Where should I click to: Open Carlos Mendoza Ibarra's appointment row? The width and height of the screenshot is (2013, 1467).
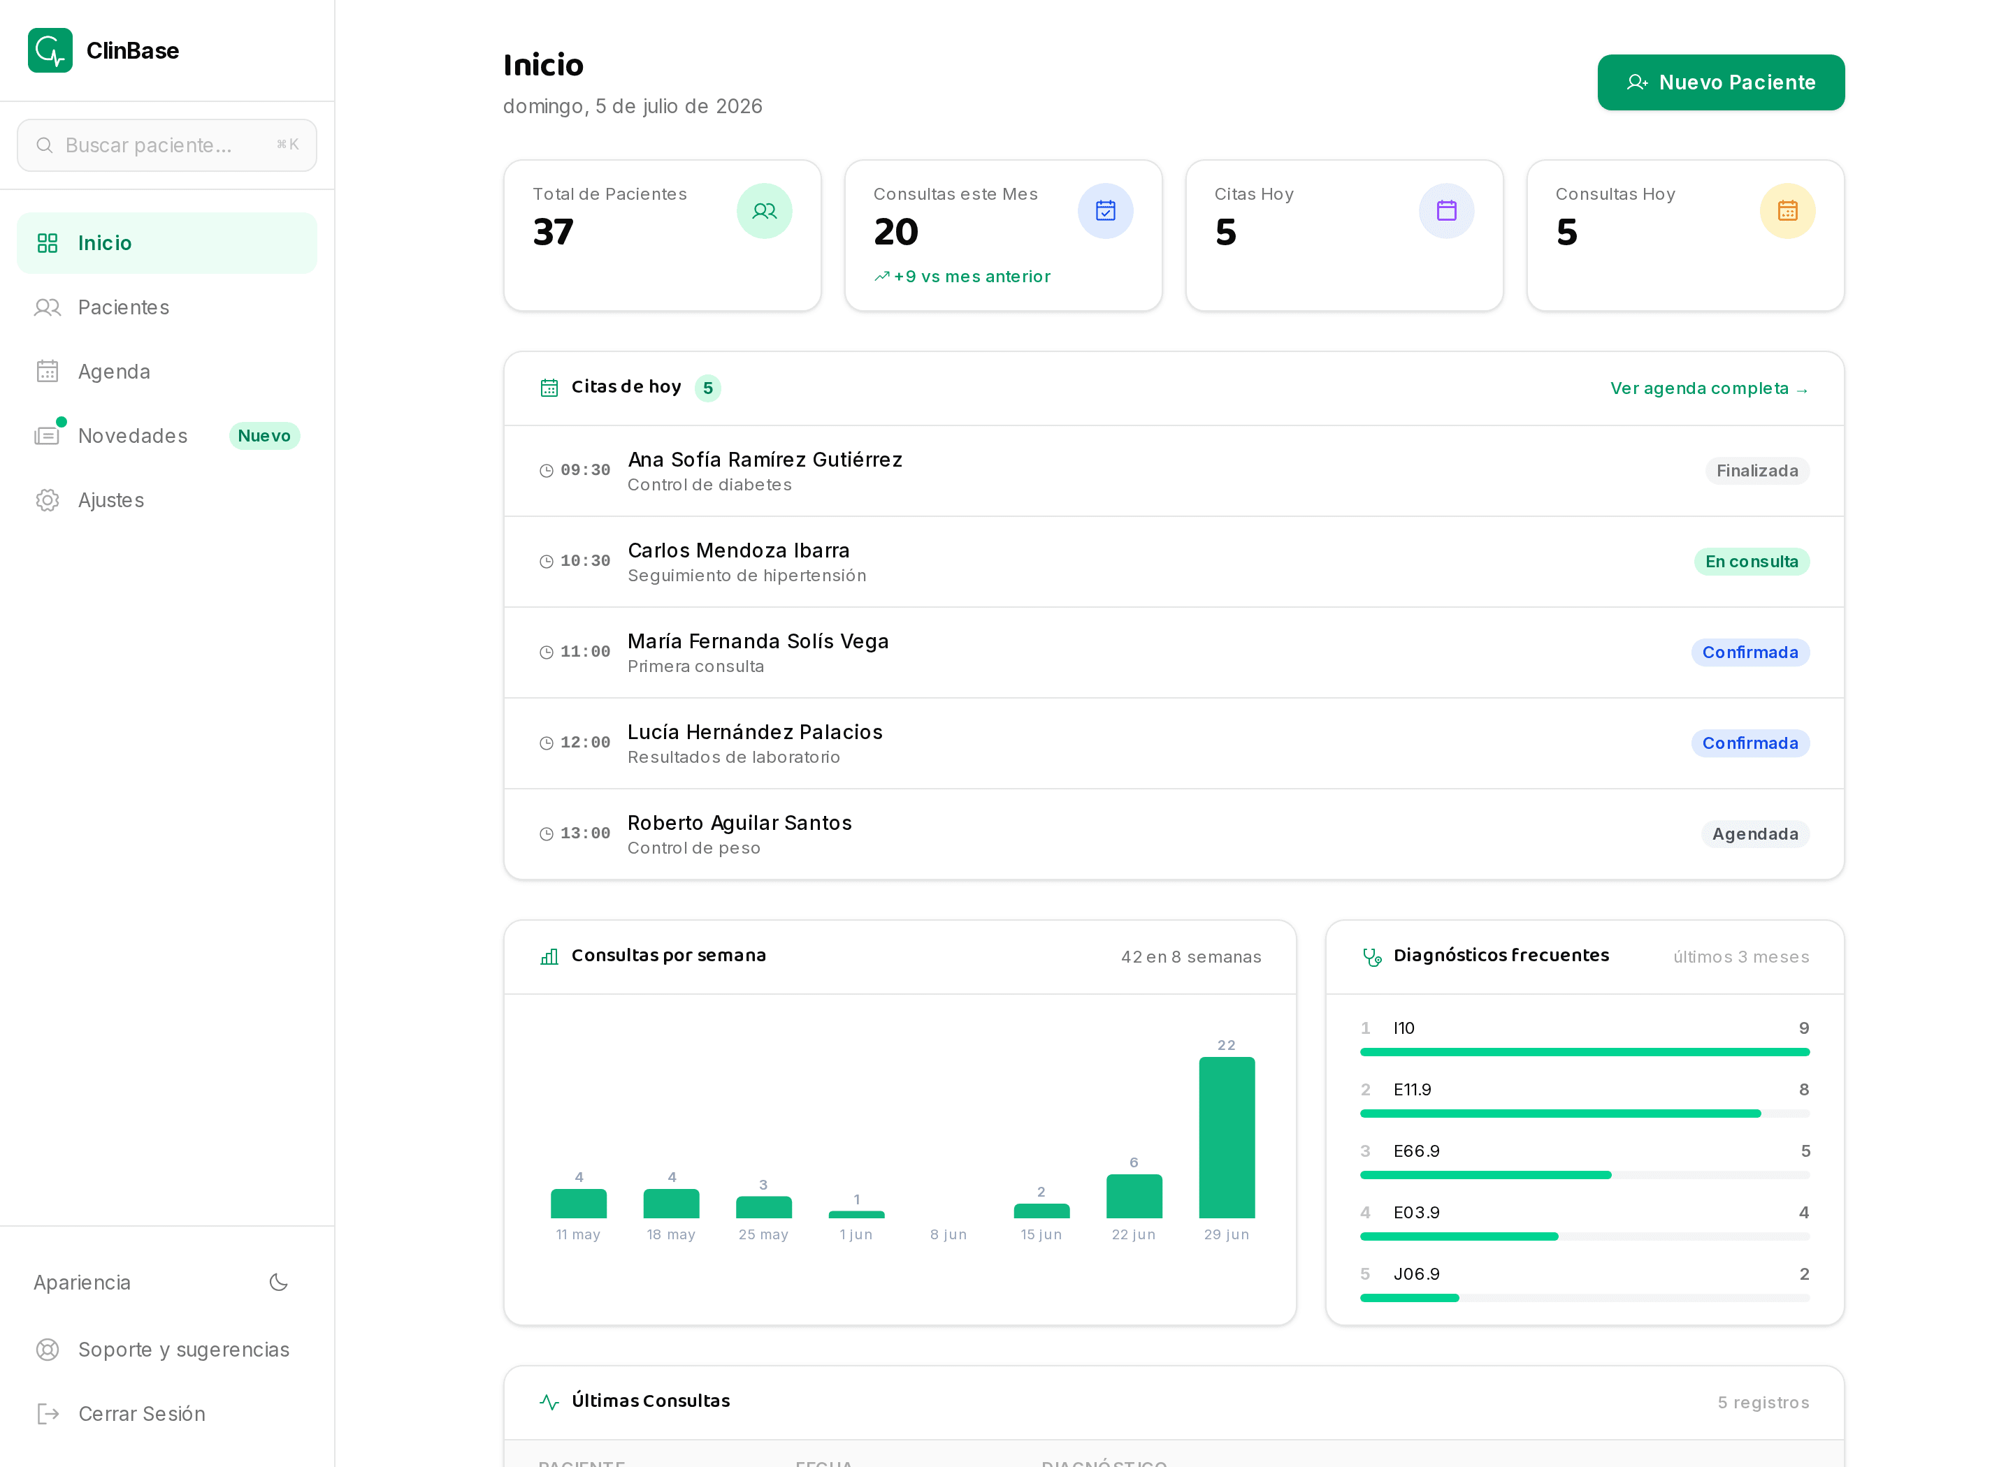(x=1174, y=562)
